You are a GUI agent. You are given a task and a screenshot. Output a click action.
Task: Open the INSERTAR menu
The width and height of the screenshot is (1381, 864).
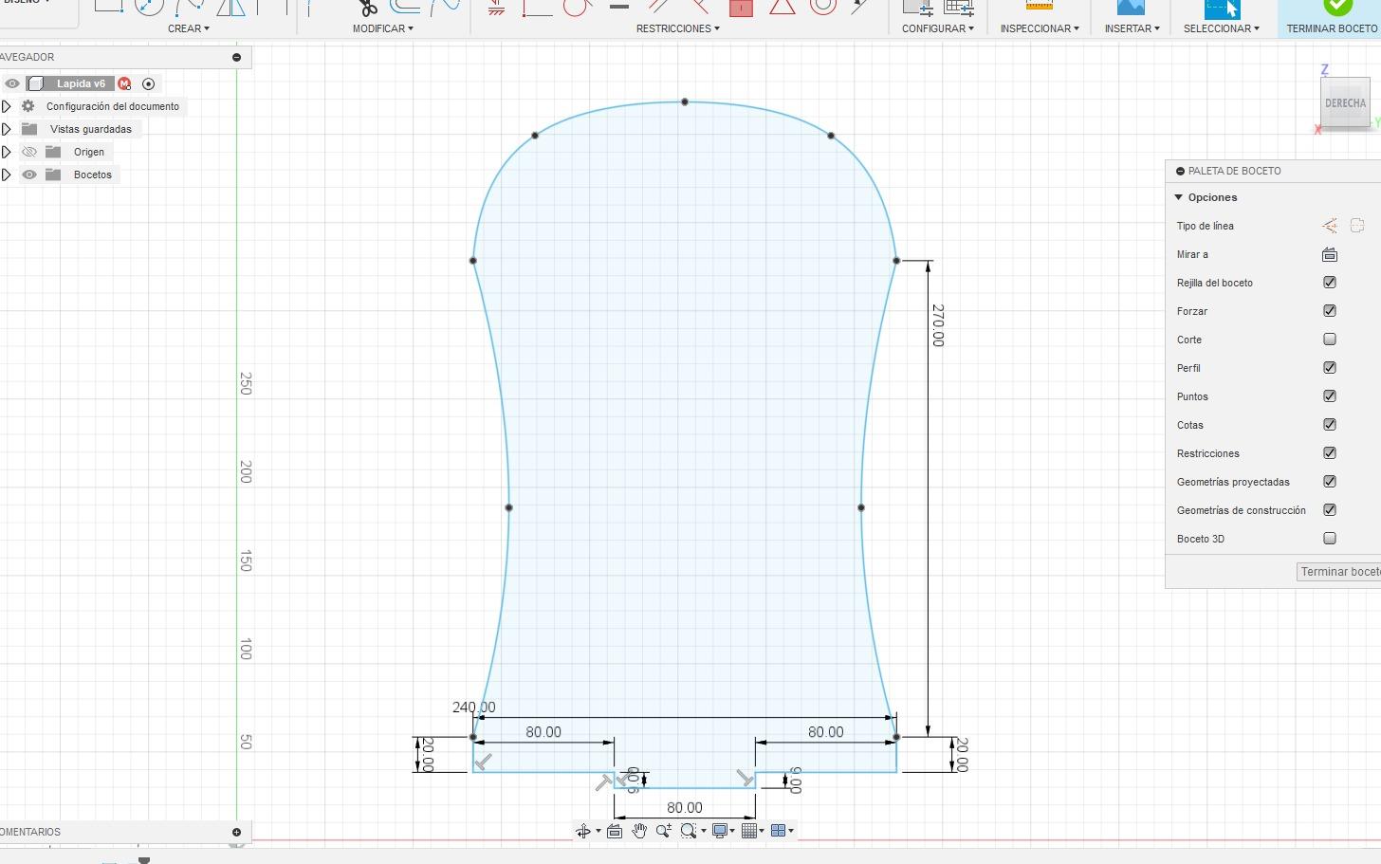tap(1132, 28)
